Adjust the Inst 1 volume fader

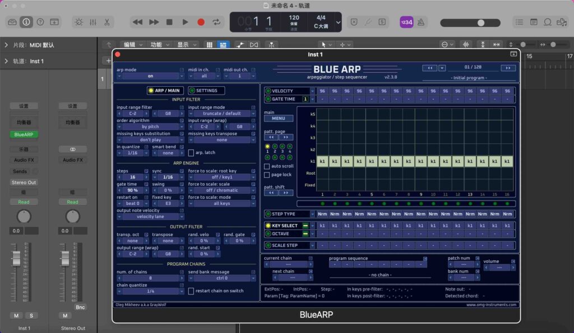[16, 259]
